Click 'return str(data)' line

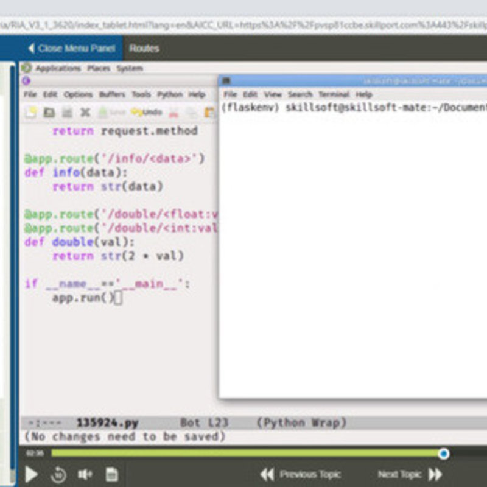tap(108, 186)
